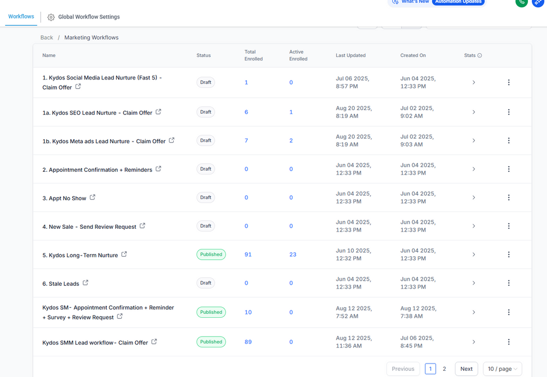Open external link icon for 1a. Kydos SEO Lead Nurture

(x=158, y=112)
